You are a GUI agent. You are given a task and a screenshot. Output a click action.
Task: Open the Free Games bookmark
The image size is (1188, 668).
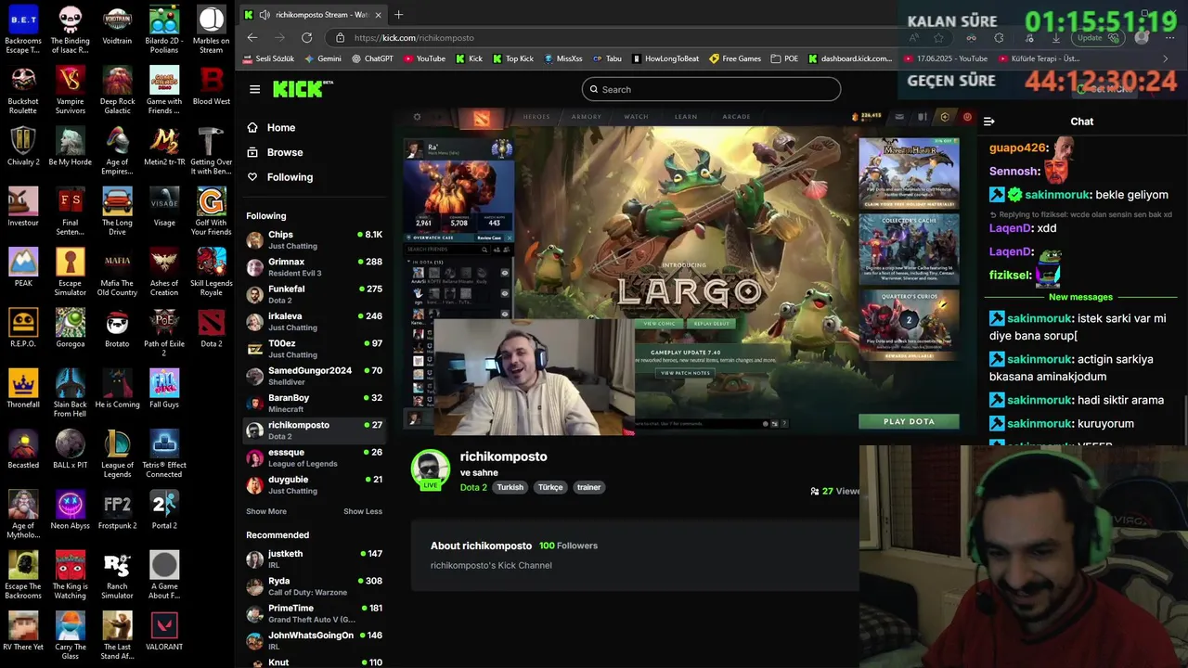click(x=736, y=58)
